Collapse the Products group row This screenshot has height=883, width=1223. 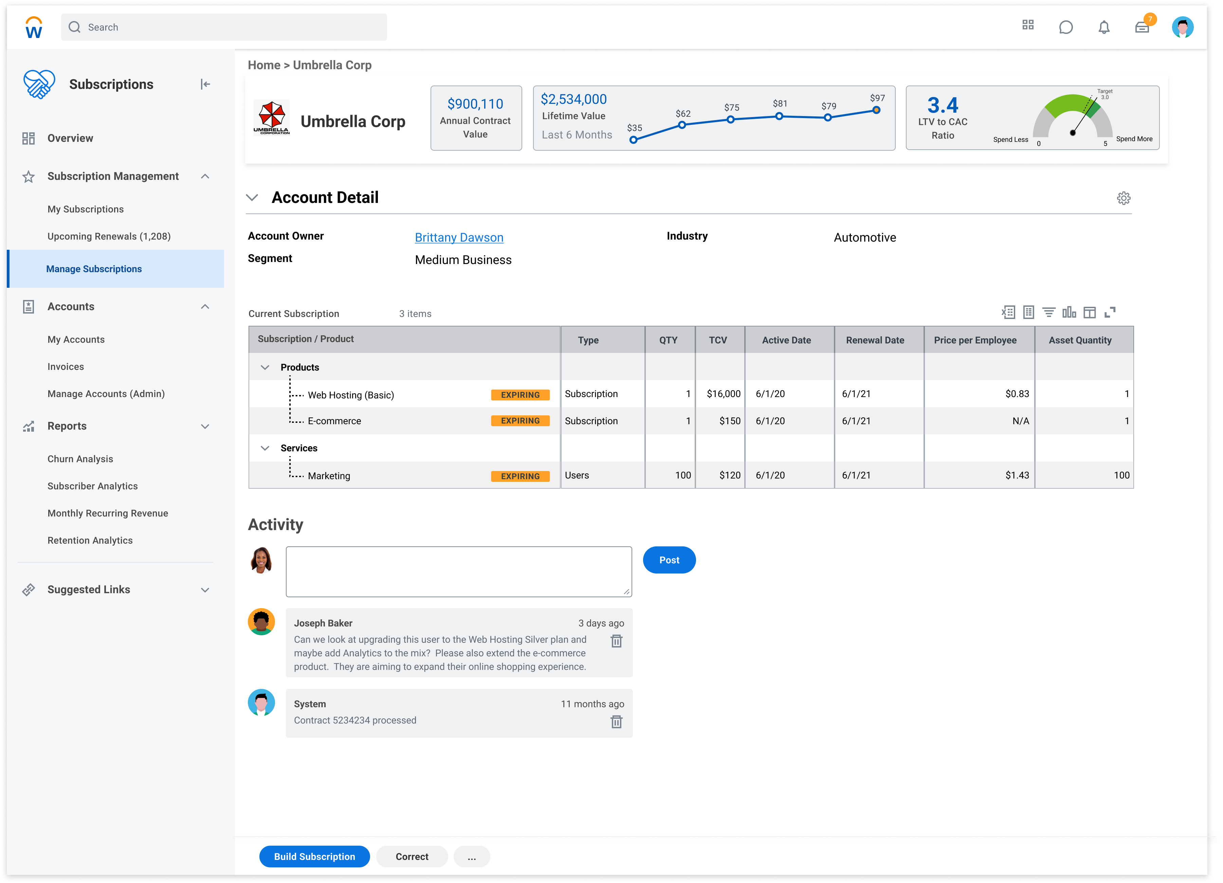point(265,368)
